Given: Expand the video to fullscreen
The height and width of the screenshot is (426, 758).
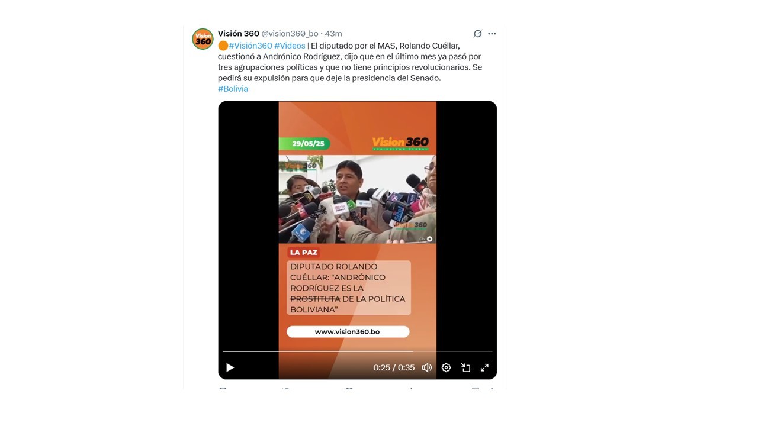Looking at the screenshot, I should pos(484,367).
